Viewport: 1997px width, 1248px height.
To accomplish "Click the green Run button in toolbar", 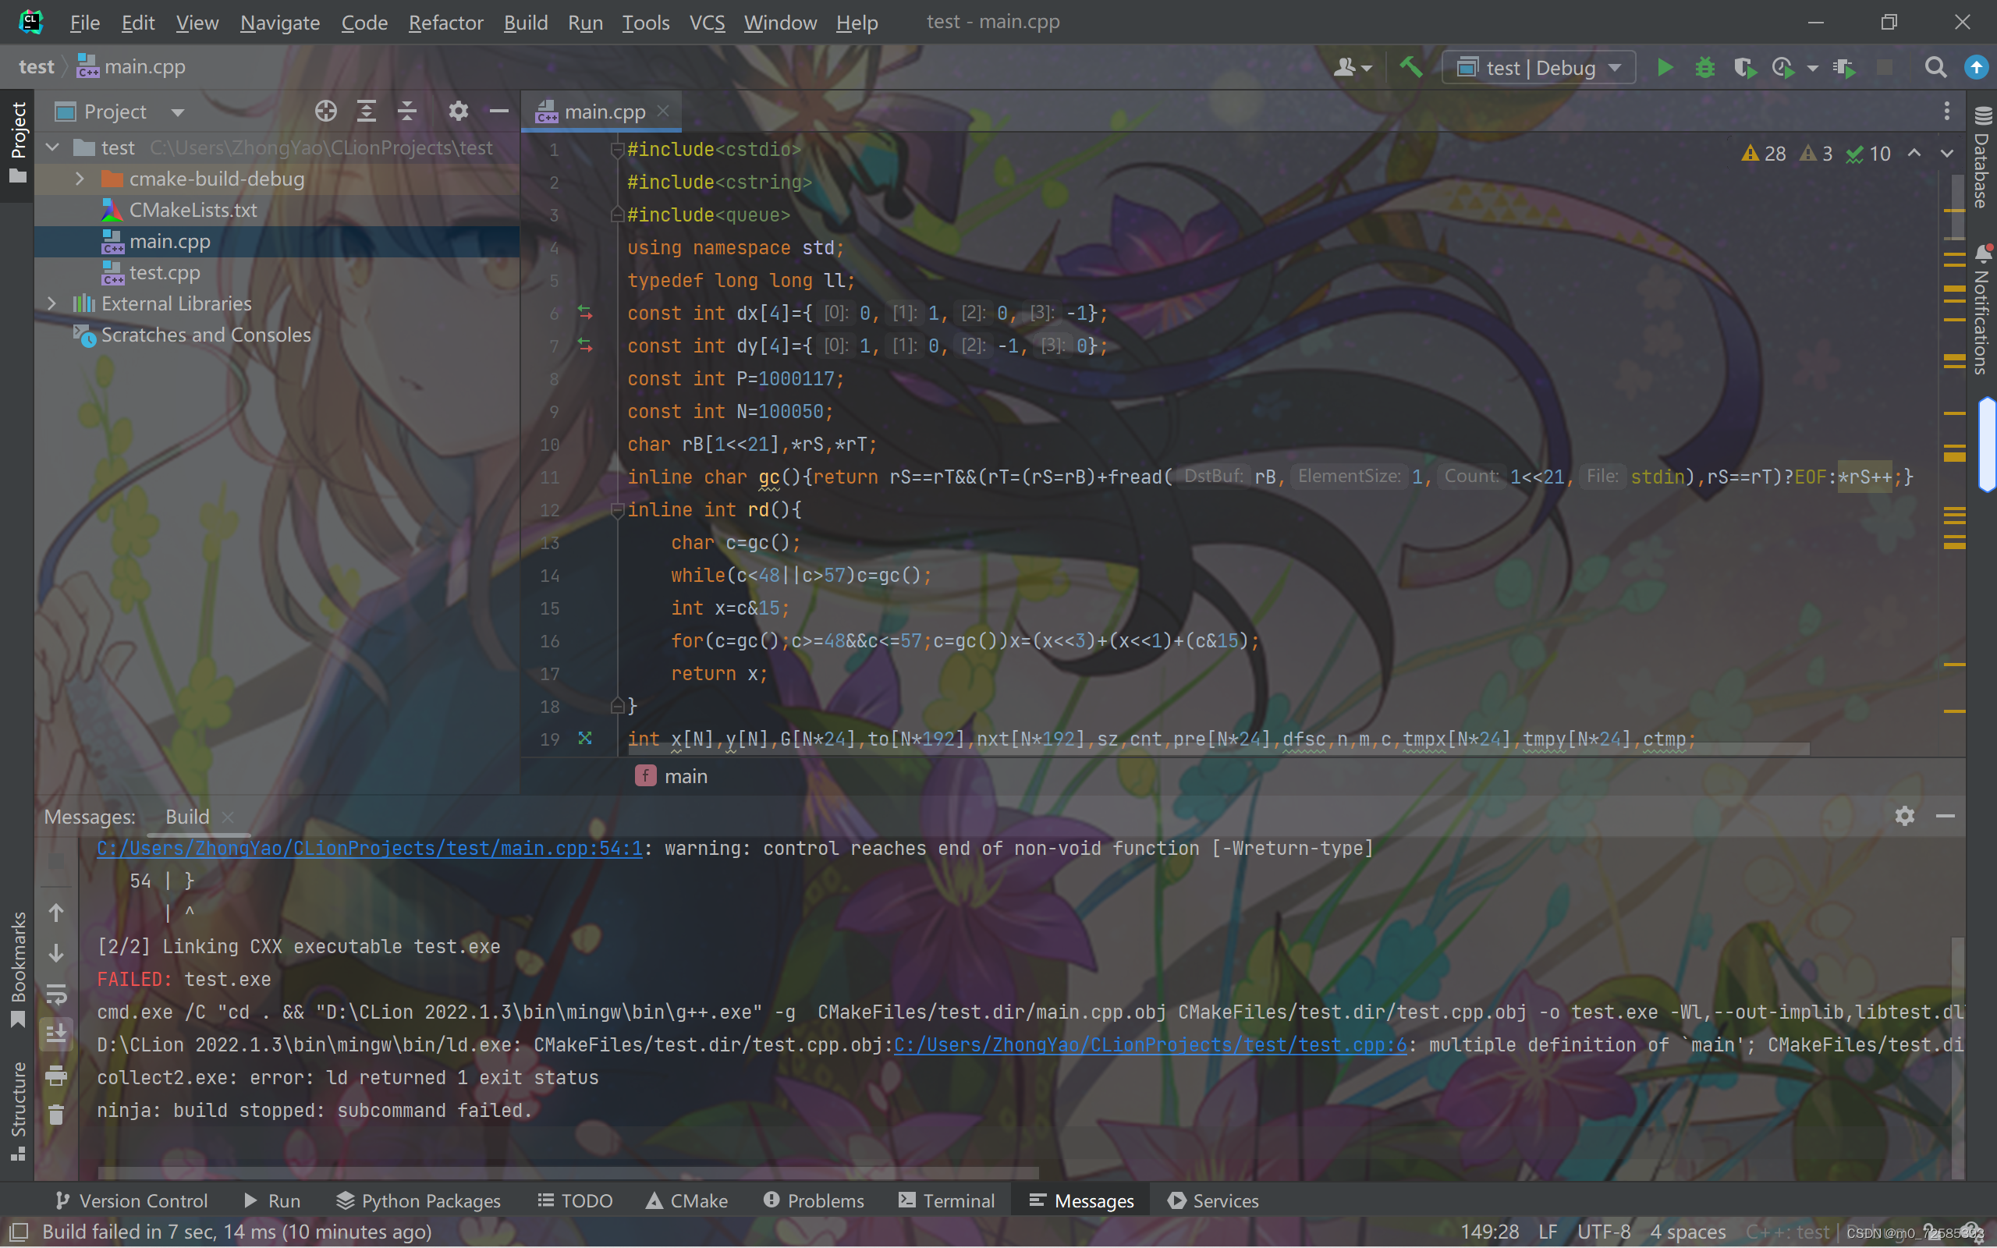I will (1665, 68).
